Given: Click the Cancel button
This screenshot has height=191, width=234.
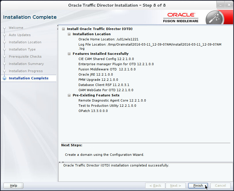Looking at the screenshot, I should point(220,186).
